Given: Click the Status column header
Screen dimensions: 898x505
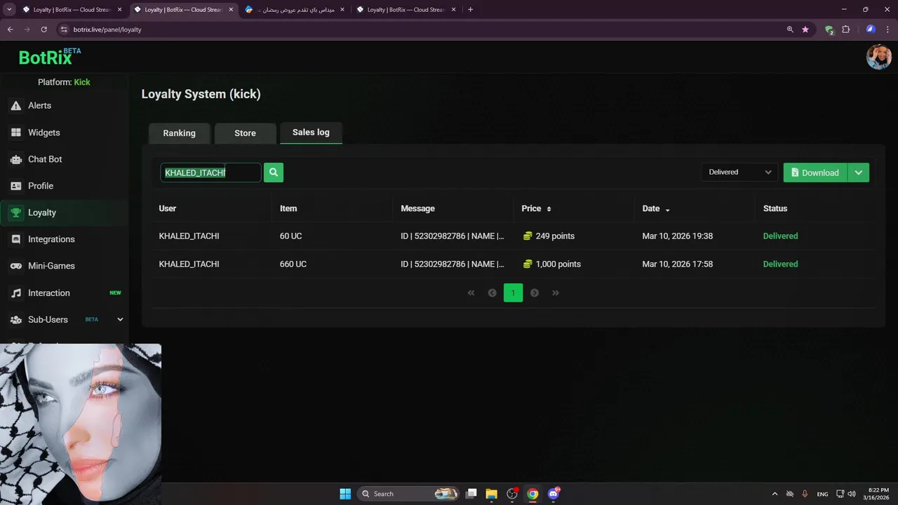Looking at the screenshot, I should click(775, 208).
